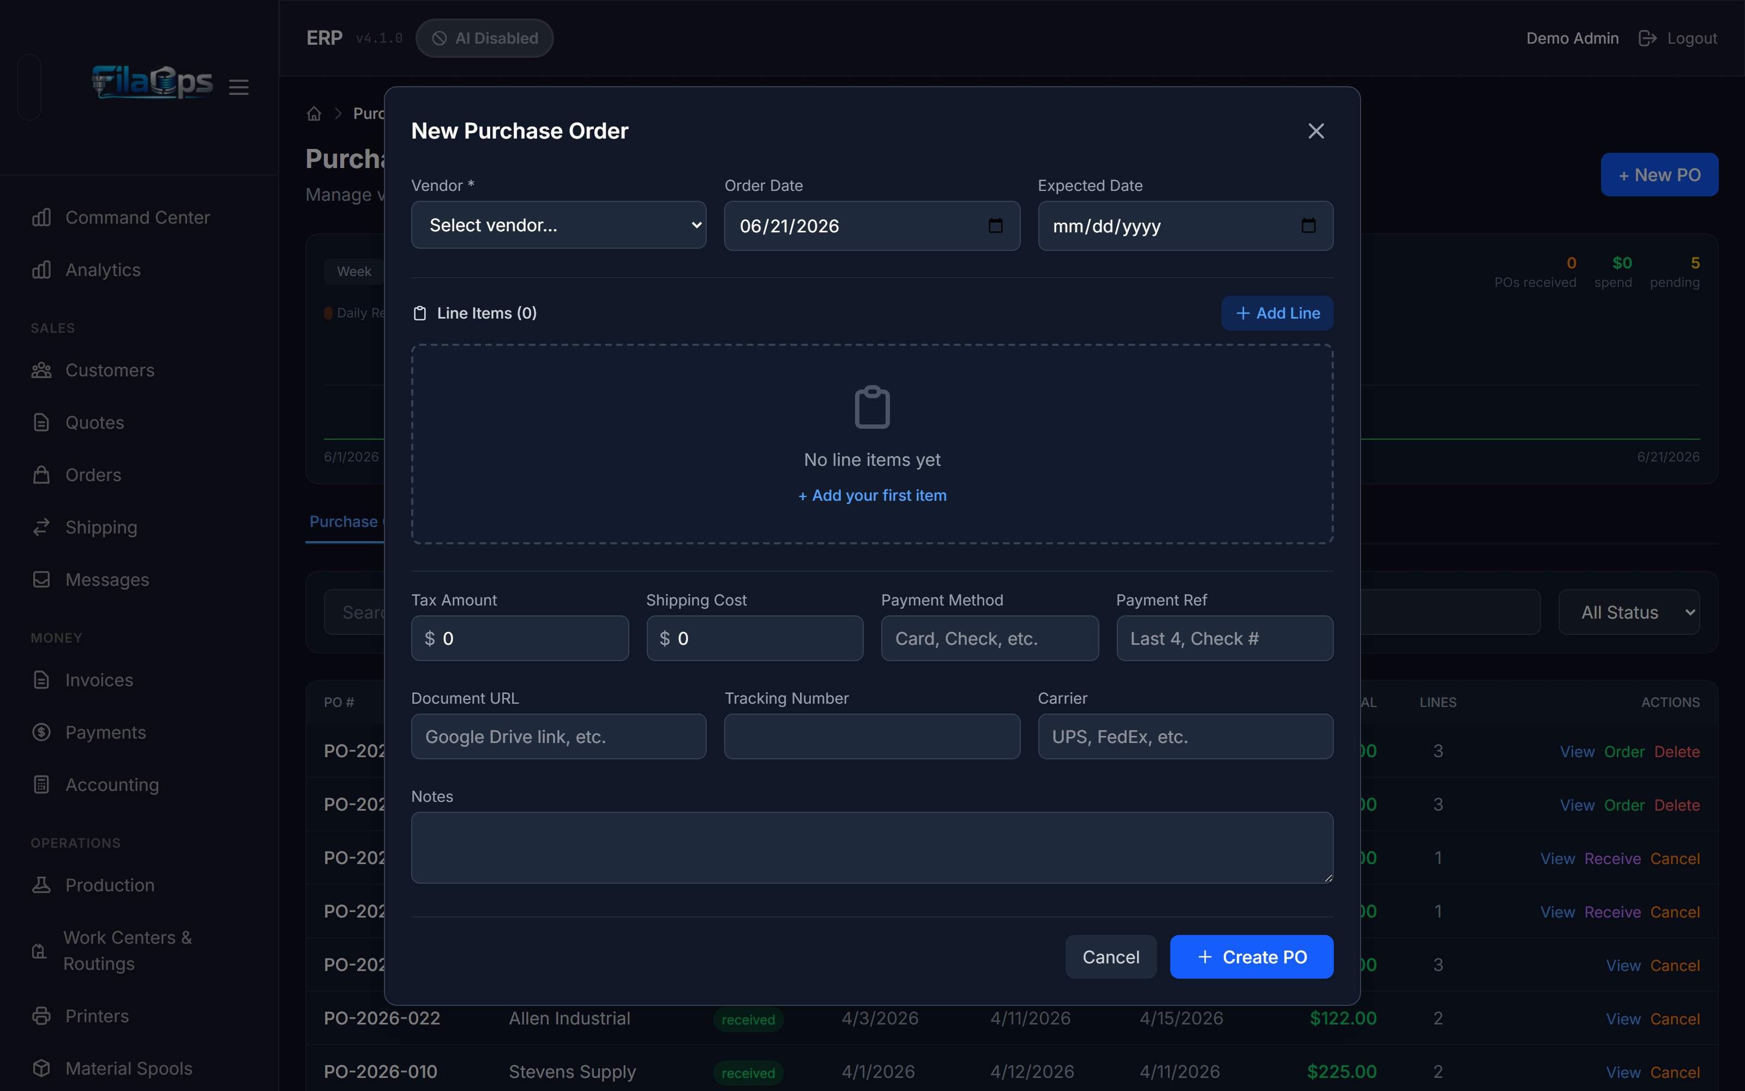
Task: Switch to the Purchase Orders tab
Action: coord(345,521)
